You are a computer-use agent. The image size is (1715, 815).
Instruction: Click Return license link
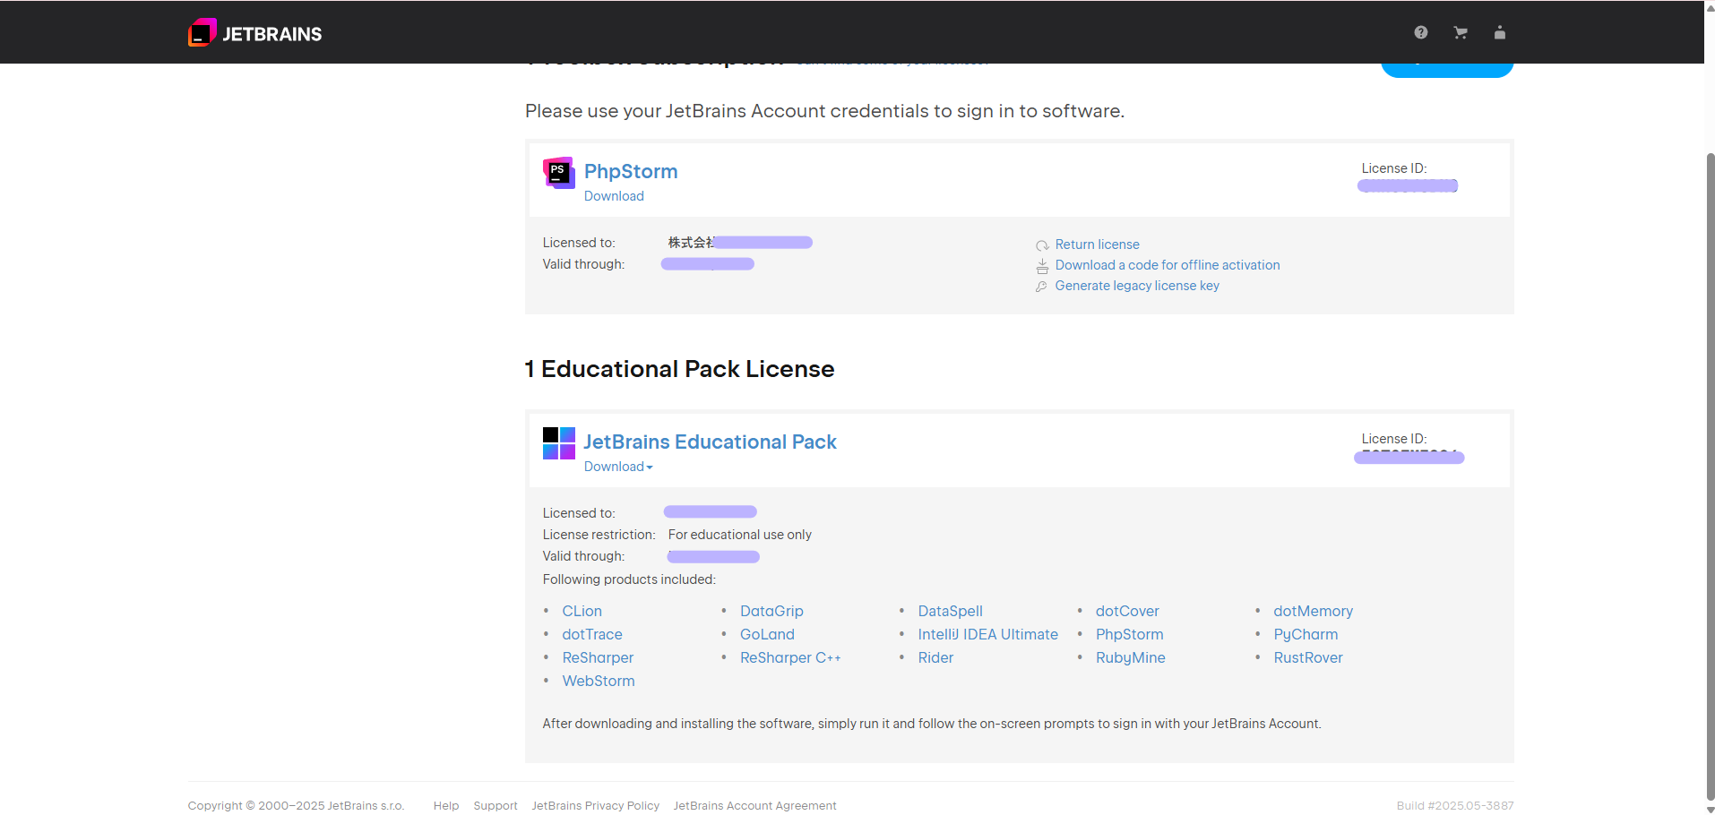coord(1097,244)
